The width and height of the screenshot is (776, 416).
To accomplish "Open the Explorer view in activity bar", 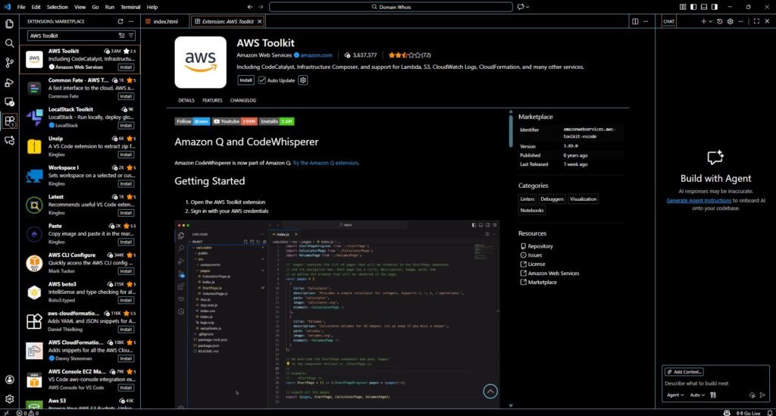I will [x=9, y=23].
